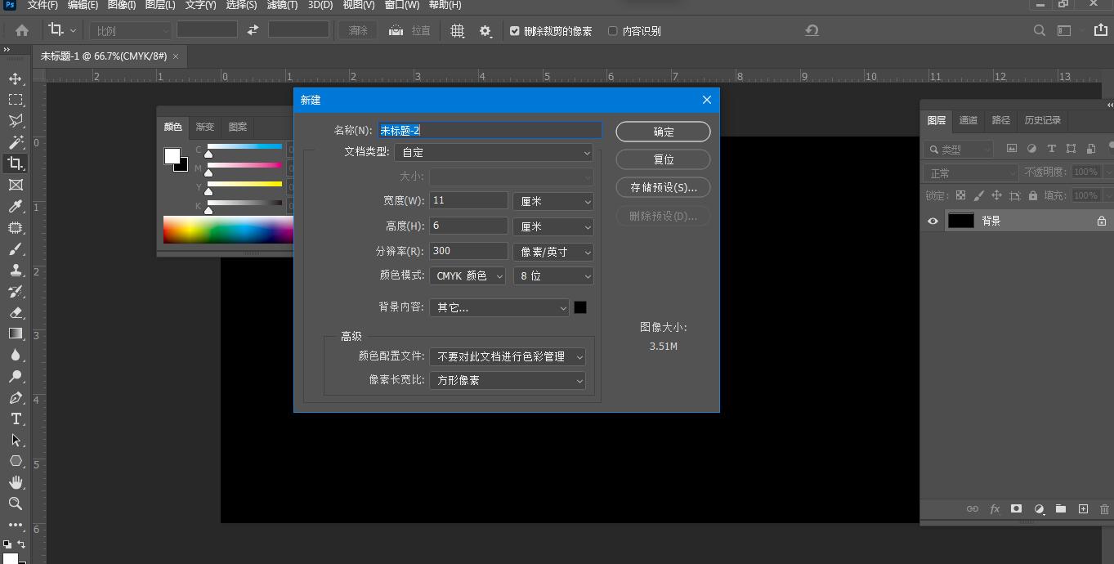Add a layer mask in Layers panel
Screen dimensions: 1114x564
1016,508
